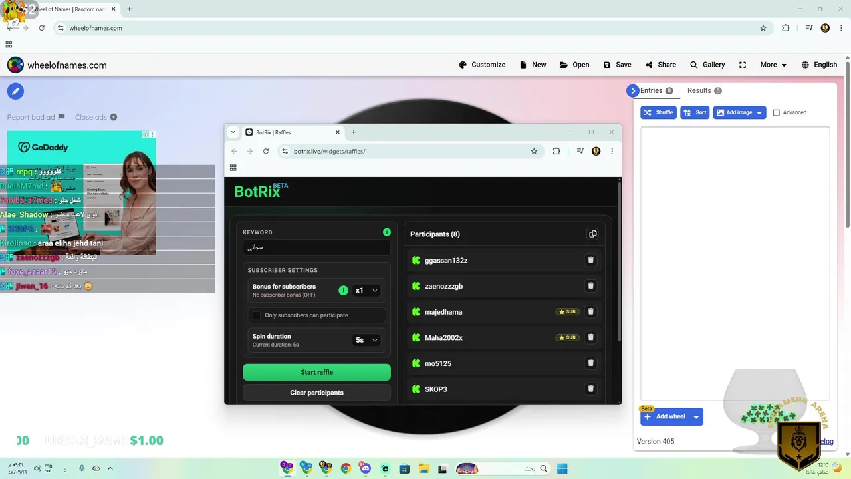This screenshot has width=851, height=479.
Task: Click the Start raffle button
Action: point(316,372)
